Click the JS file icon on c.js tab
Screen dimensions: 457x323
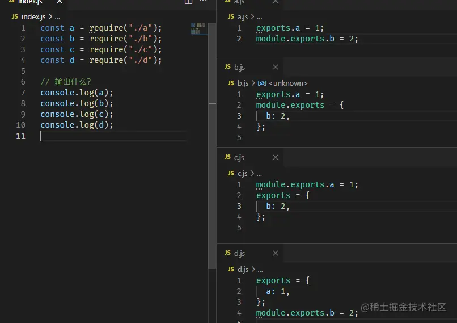click(x=227, y=157)
